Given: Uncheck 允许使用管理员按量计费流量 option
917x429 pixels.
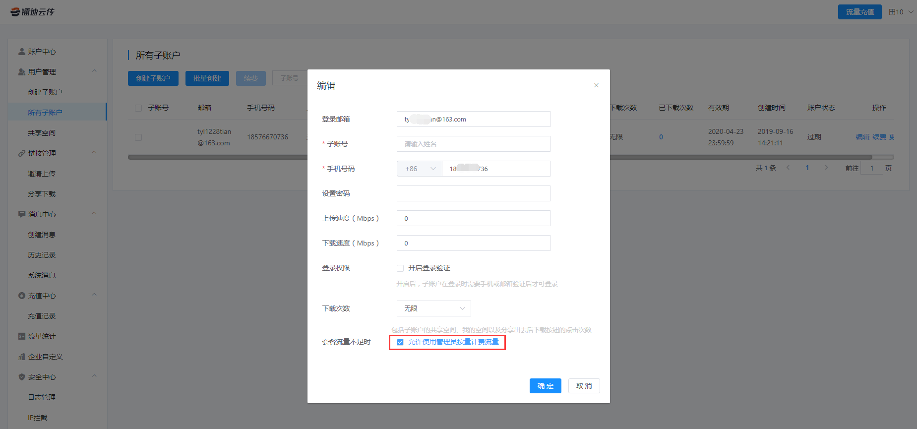Looking at the screenshot, I should pyautogui.click(x=400, y=342).
